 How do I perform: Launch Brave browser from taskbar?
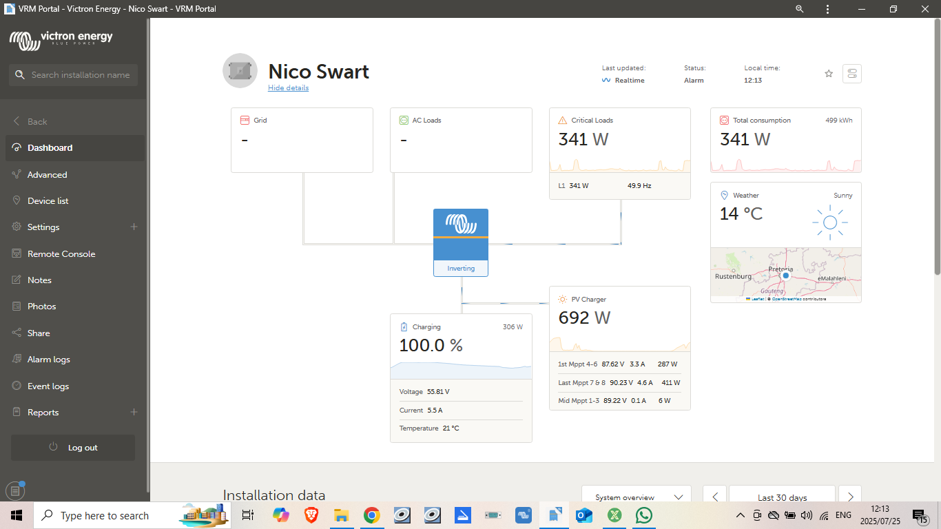[311, 515]
